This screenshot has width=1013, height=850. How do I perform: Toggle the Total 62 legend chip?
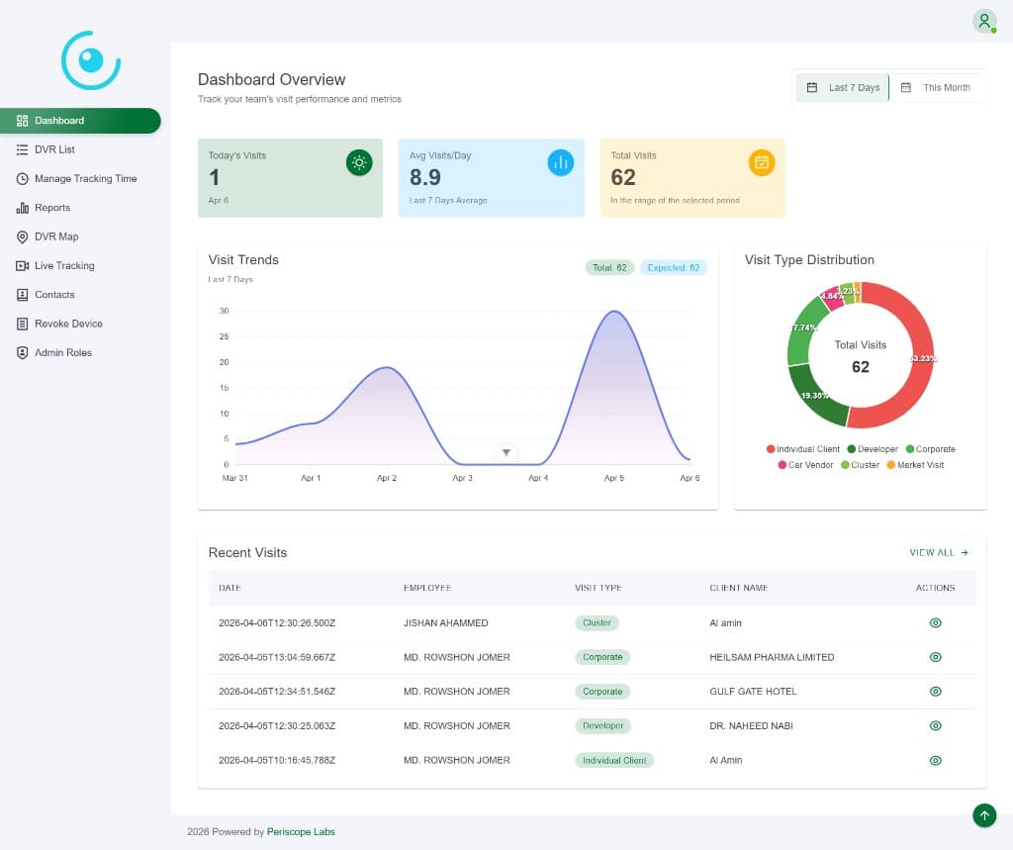click(x=608, y=267)
